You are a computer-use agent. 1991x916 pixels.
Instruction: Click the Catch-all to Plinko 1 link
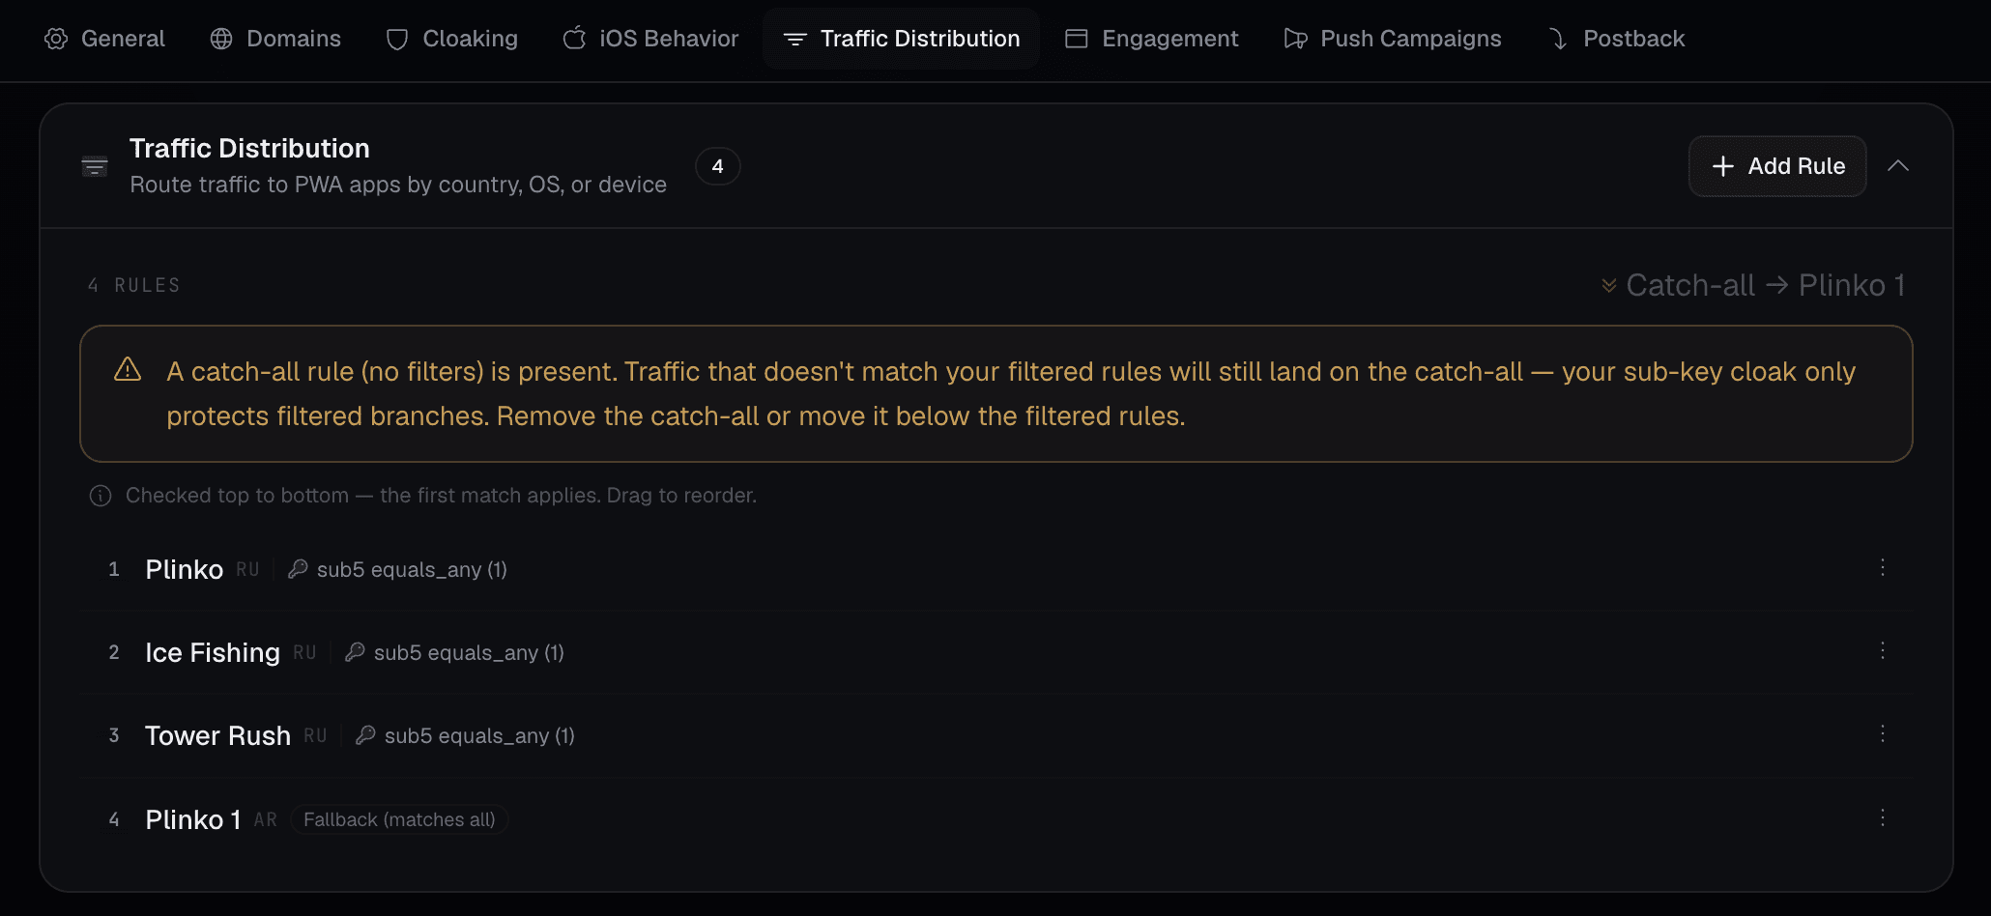[x=1752, y=285]
